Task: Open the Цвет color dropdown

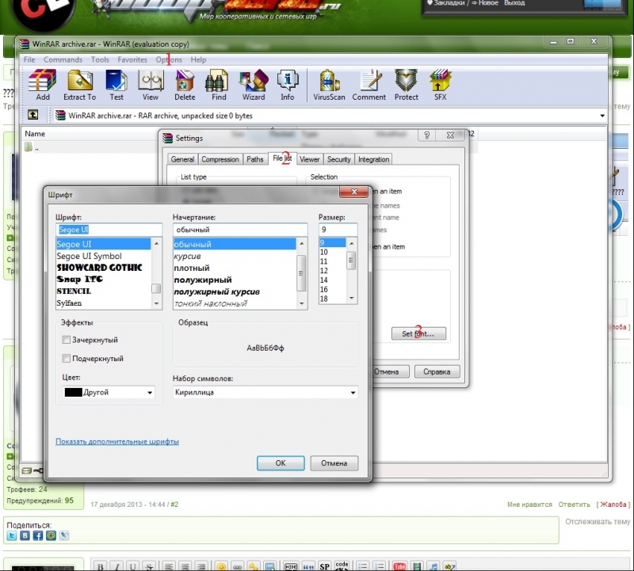Action: click(109, 392)
